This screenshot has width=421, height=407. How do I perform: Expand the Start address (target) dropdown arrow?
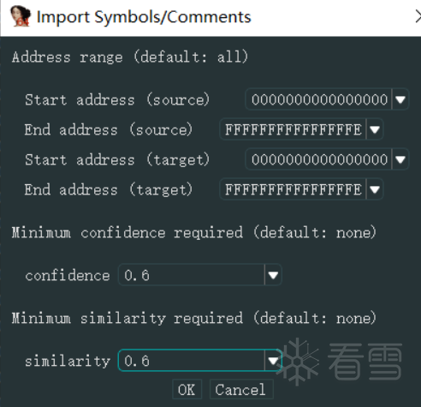pyautogui.click(x=400, y=159)
